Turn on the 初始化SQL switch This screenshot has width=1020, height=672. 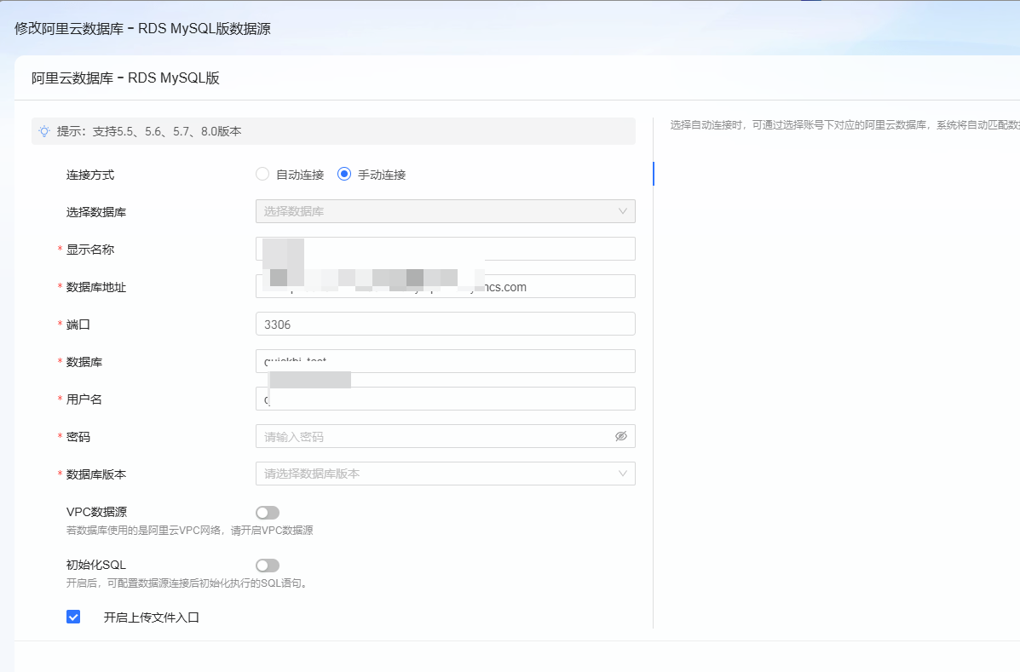pyautogui.click(x=268, y=566)
